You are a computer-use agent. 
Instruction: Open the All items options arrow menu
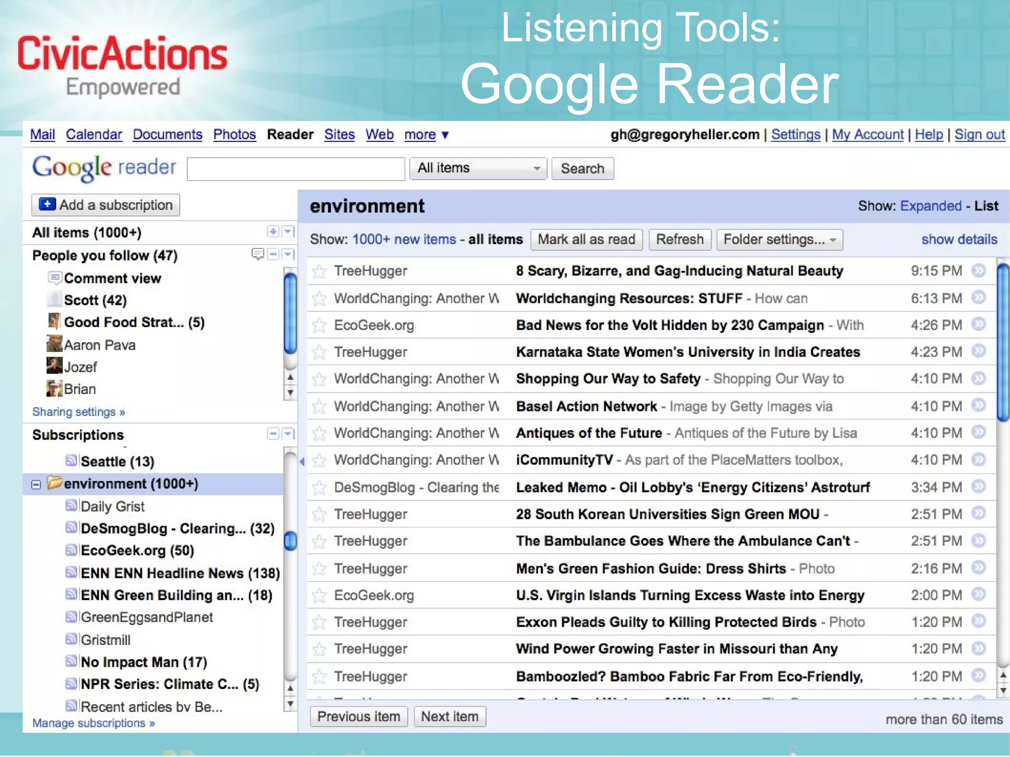tap(288, 231)
